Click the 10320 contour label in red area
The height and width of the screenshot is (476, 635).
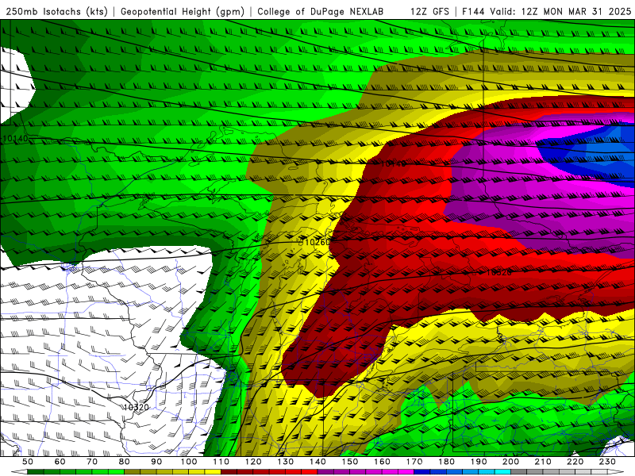[498, 272]
